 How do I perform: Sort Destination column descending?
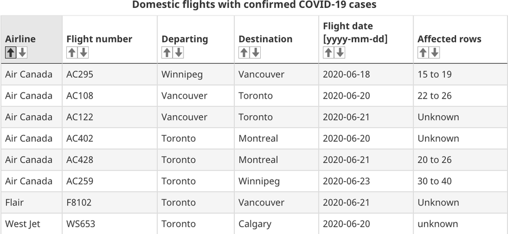click(255, 52)
